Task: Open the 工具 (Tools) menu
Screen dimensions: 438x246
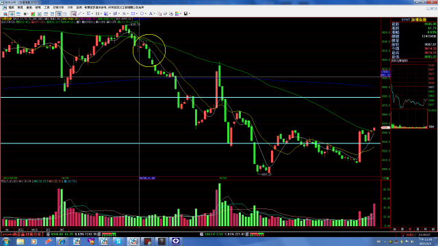Action: pos(47,8)
